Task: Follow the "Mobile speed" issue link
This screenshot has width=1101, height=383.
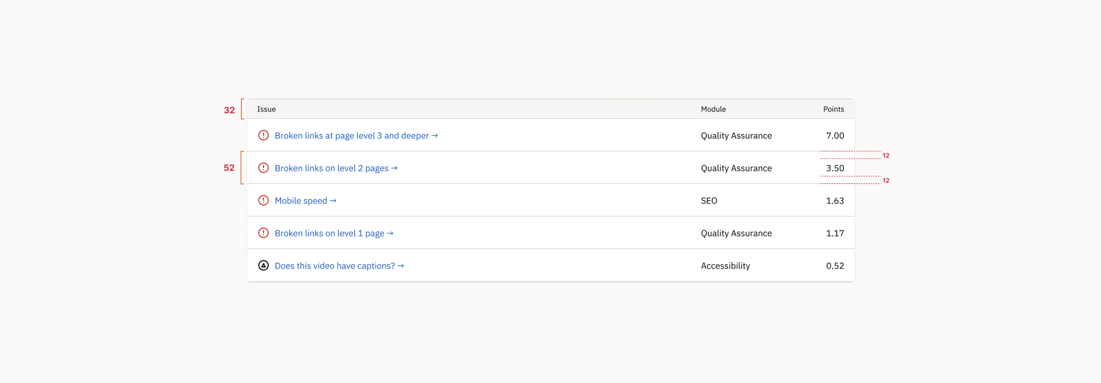Action: click(x=305, y=201)
